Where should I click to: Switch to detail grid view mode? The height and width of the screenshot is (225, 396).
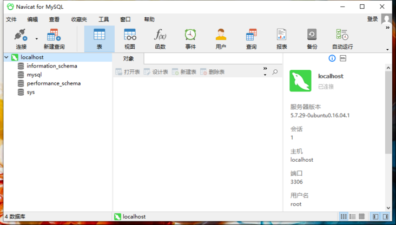[x=362, y=217]
